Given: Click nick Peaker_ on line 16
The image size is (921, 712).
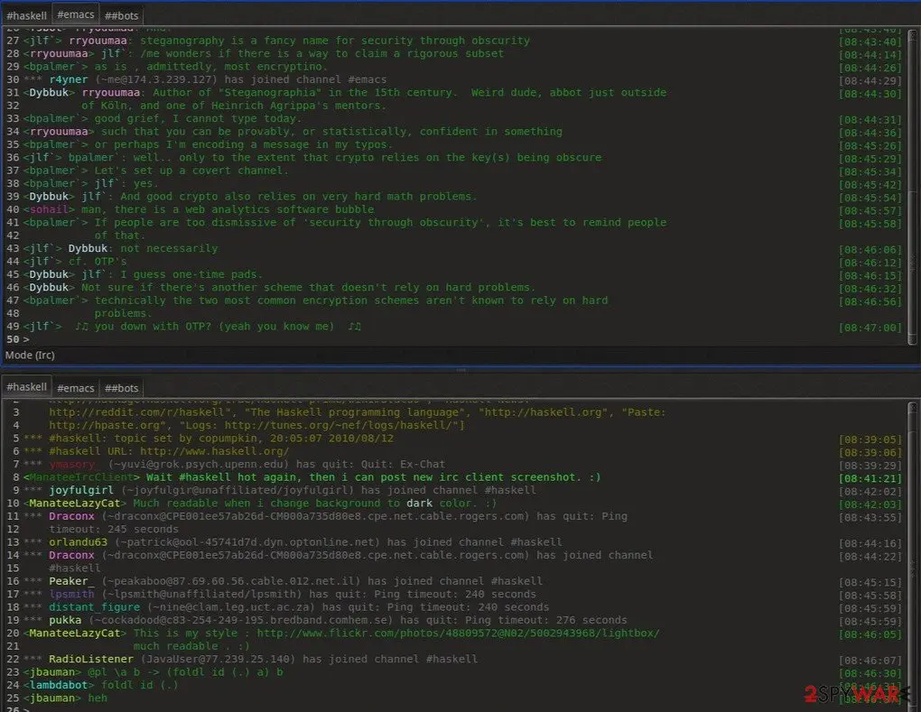Looking at the screenshot, I should (71, 580).
